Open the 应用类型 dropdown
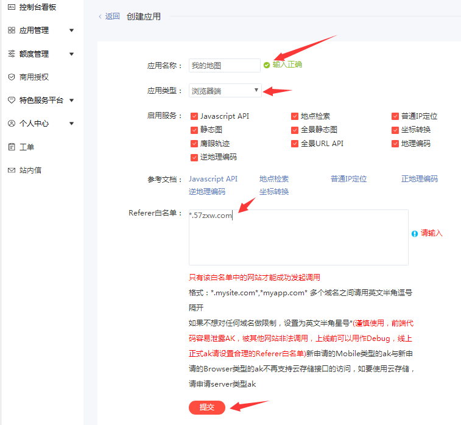The image size is (461, 425). [x=225, y=91]
